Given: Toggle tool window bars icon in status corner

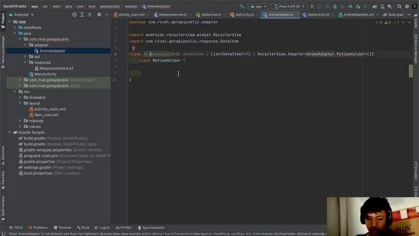Looking at the screenshot, I should coord(3,233).
